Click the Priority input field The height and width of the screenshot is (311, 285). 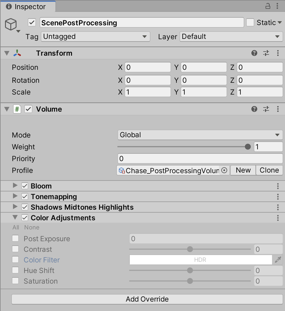click(200, 158)
